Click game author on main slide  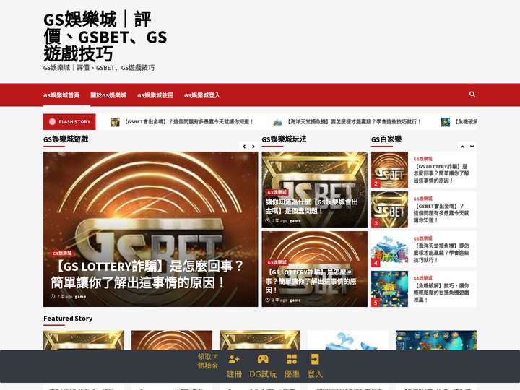(x=80, y=297)
